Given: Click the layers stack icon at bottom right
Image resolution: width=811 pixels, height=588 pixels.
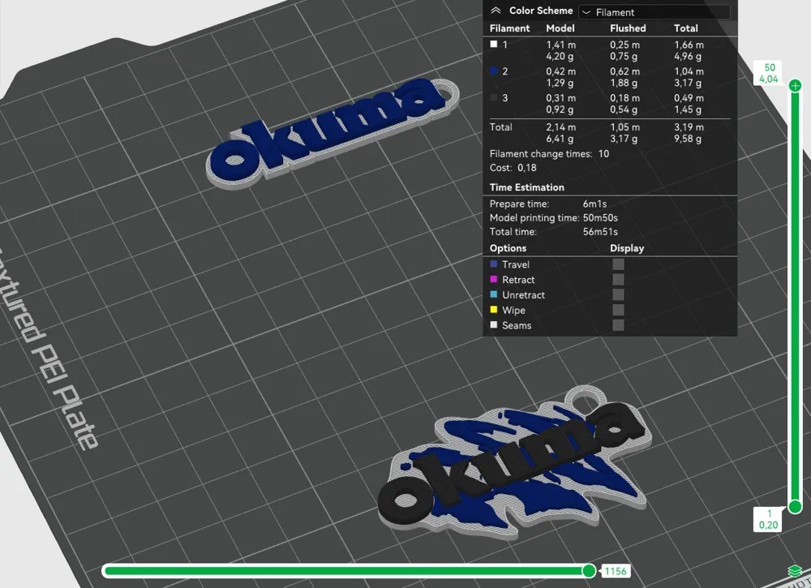Looking at the screenshot, I should coord(795,571).
